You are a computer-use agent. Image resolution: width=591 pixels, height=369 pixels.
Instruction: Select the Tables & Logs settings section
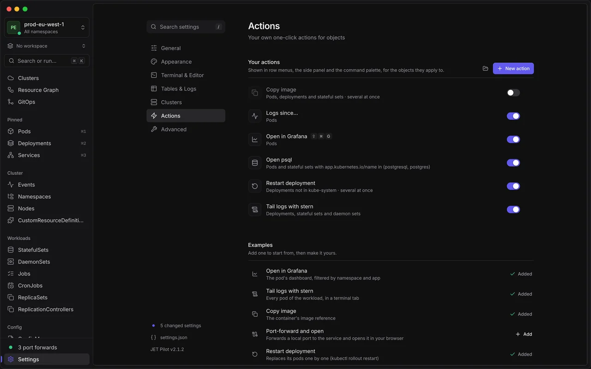186,89
